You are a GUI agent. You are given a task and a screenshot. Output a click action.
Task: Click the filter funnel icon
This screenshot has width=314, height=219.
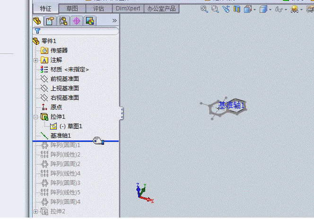37,31
